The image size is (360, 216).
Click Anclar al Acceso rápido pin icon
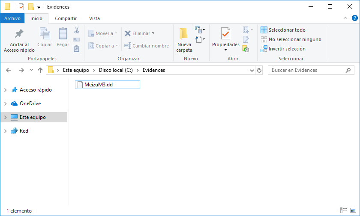[19, 34]
